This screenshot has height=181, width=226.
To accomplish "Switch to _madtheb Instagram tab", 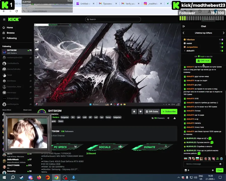I will pos(153,4).
